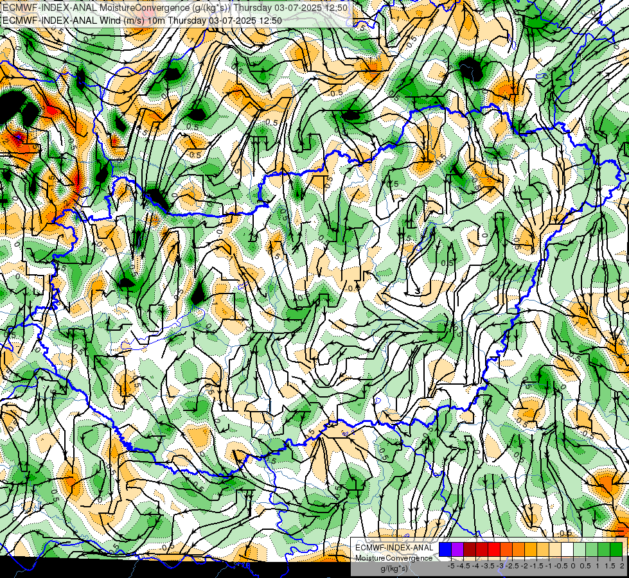This screenshot has height=578, width=629.
Task: Click the legend scale value 1.5
Action: pyautogui.click(x=609, y=566)
